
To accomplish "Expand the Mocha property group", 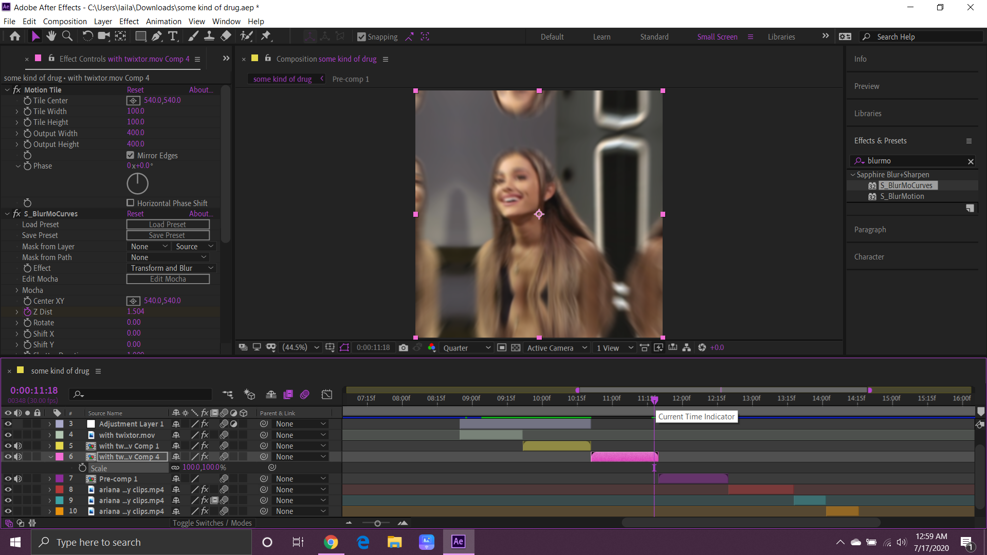I will point(17,290).
